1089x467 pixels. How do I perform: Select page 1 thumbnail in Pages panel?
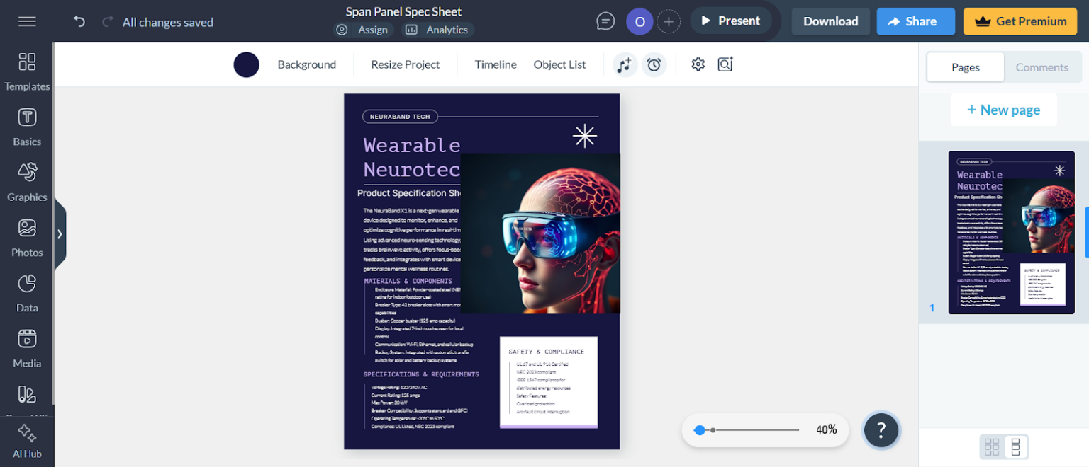pyautogui.click(x=1012, y=233)
